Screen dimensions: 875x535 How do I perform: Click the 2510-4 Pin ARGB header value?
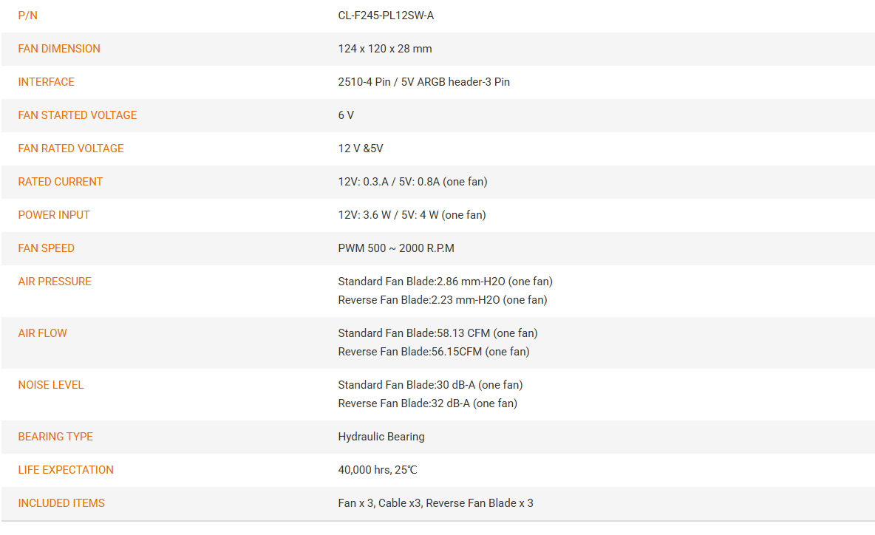(423, 82)
